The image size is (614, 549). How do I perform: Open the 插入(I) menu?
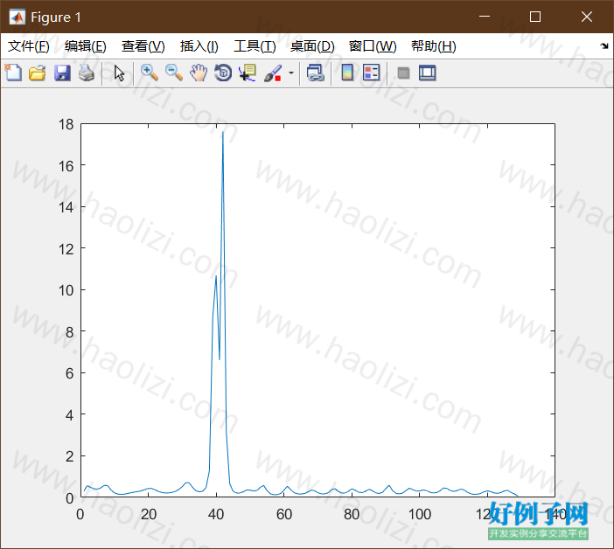(199, 46)
